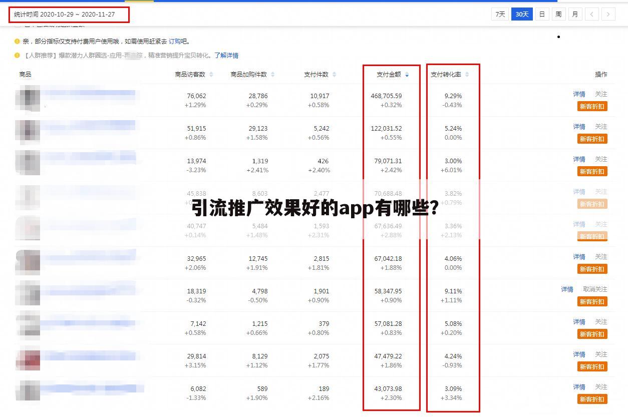
Task: Open 详情 for the 58,347.95 row
Action: [x=567, y=289]
